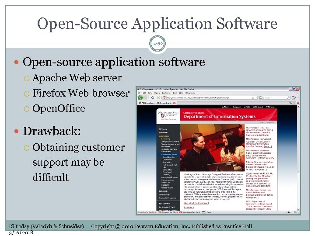Viewport: 315px width, 236px height.
Task: Reload the page with the Refresh icon
Action: (153, 97)
